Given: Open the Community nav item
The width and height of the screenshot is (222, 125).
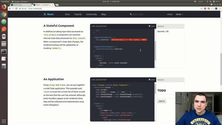Looking at the screenshot, I should click(x=91, y=14).
